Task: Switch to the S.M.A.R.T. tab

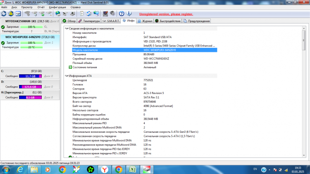Action: point(111,21)
